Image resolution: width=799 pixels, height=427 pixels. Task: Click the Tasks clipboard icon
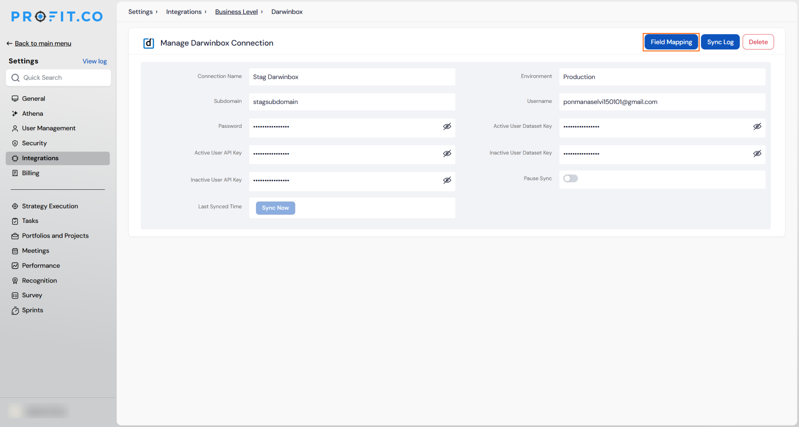(15, 221)
